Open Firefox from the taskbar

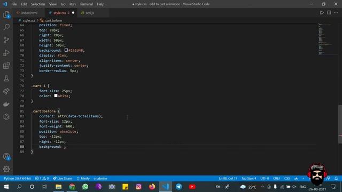click(152, 187)
